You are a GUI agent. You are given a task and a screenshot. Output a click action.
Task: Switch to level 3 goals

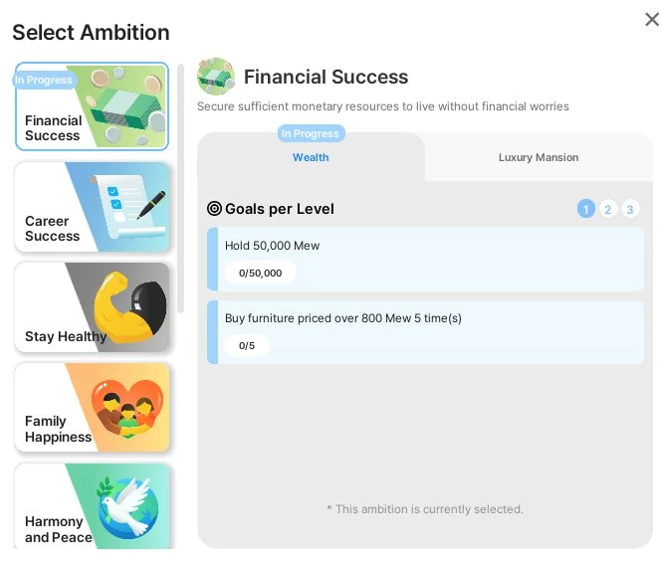point(630,209)
